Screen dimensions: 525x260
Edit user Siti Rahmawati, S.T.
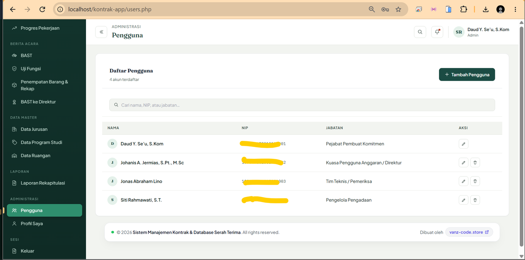click(463, 200)
